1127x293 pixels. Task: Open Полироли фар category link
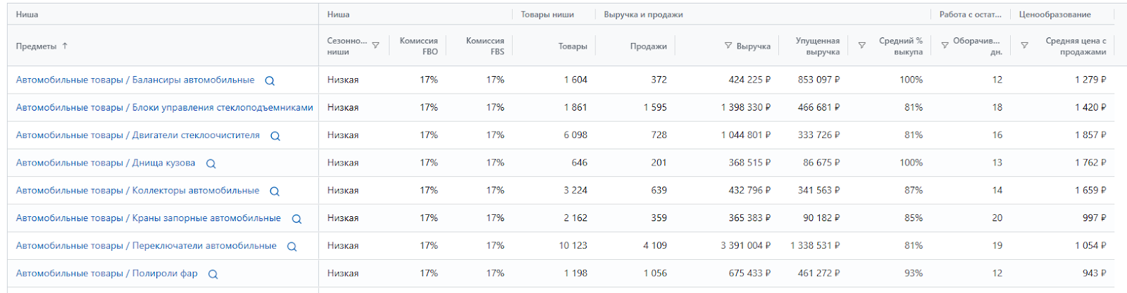coord(106,273)
